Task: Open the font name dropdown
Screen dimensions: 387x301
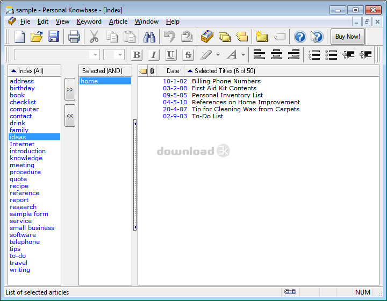Action: click(96, 55)
